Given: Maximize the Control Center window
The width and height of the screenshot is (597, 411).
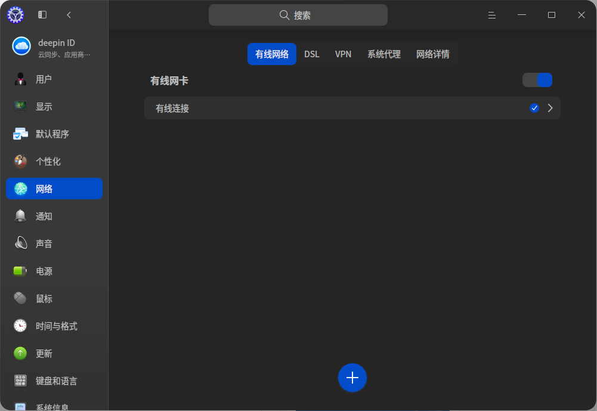Looking at the screenshot, I should click(x=551, y=15).
